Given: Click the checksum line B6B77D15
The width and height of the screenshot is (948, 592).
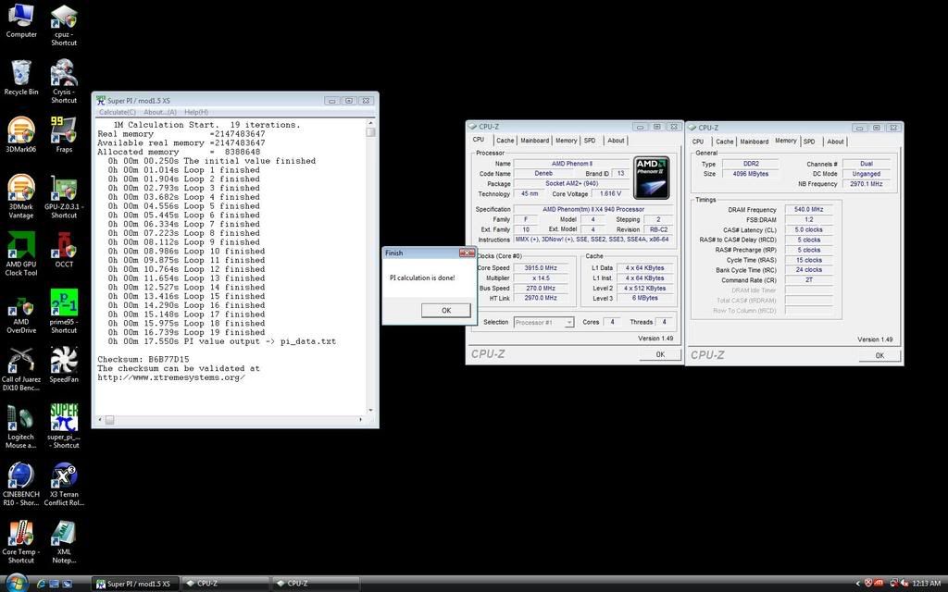Looking at the screenshot, I should [143, 359].
